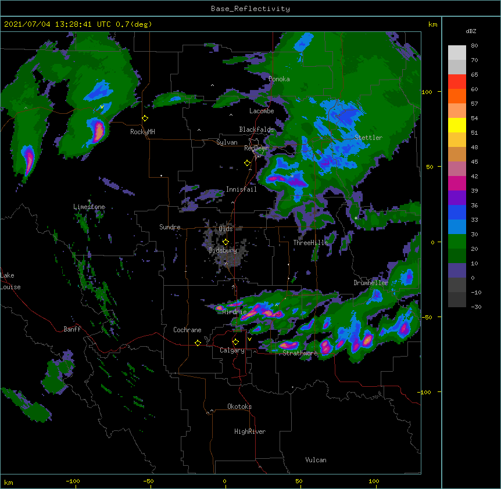Choose the purple 36-39 dBZ legend swatch

point(457,198)
